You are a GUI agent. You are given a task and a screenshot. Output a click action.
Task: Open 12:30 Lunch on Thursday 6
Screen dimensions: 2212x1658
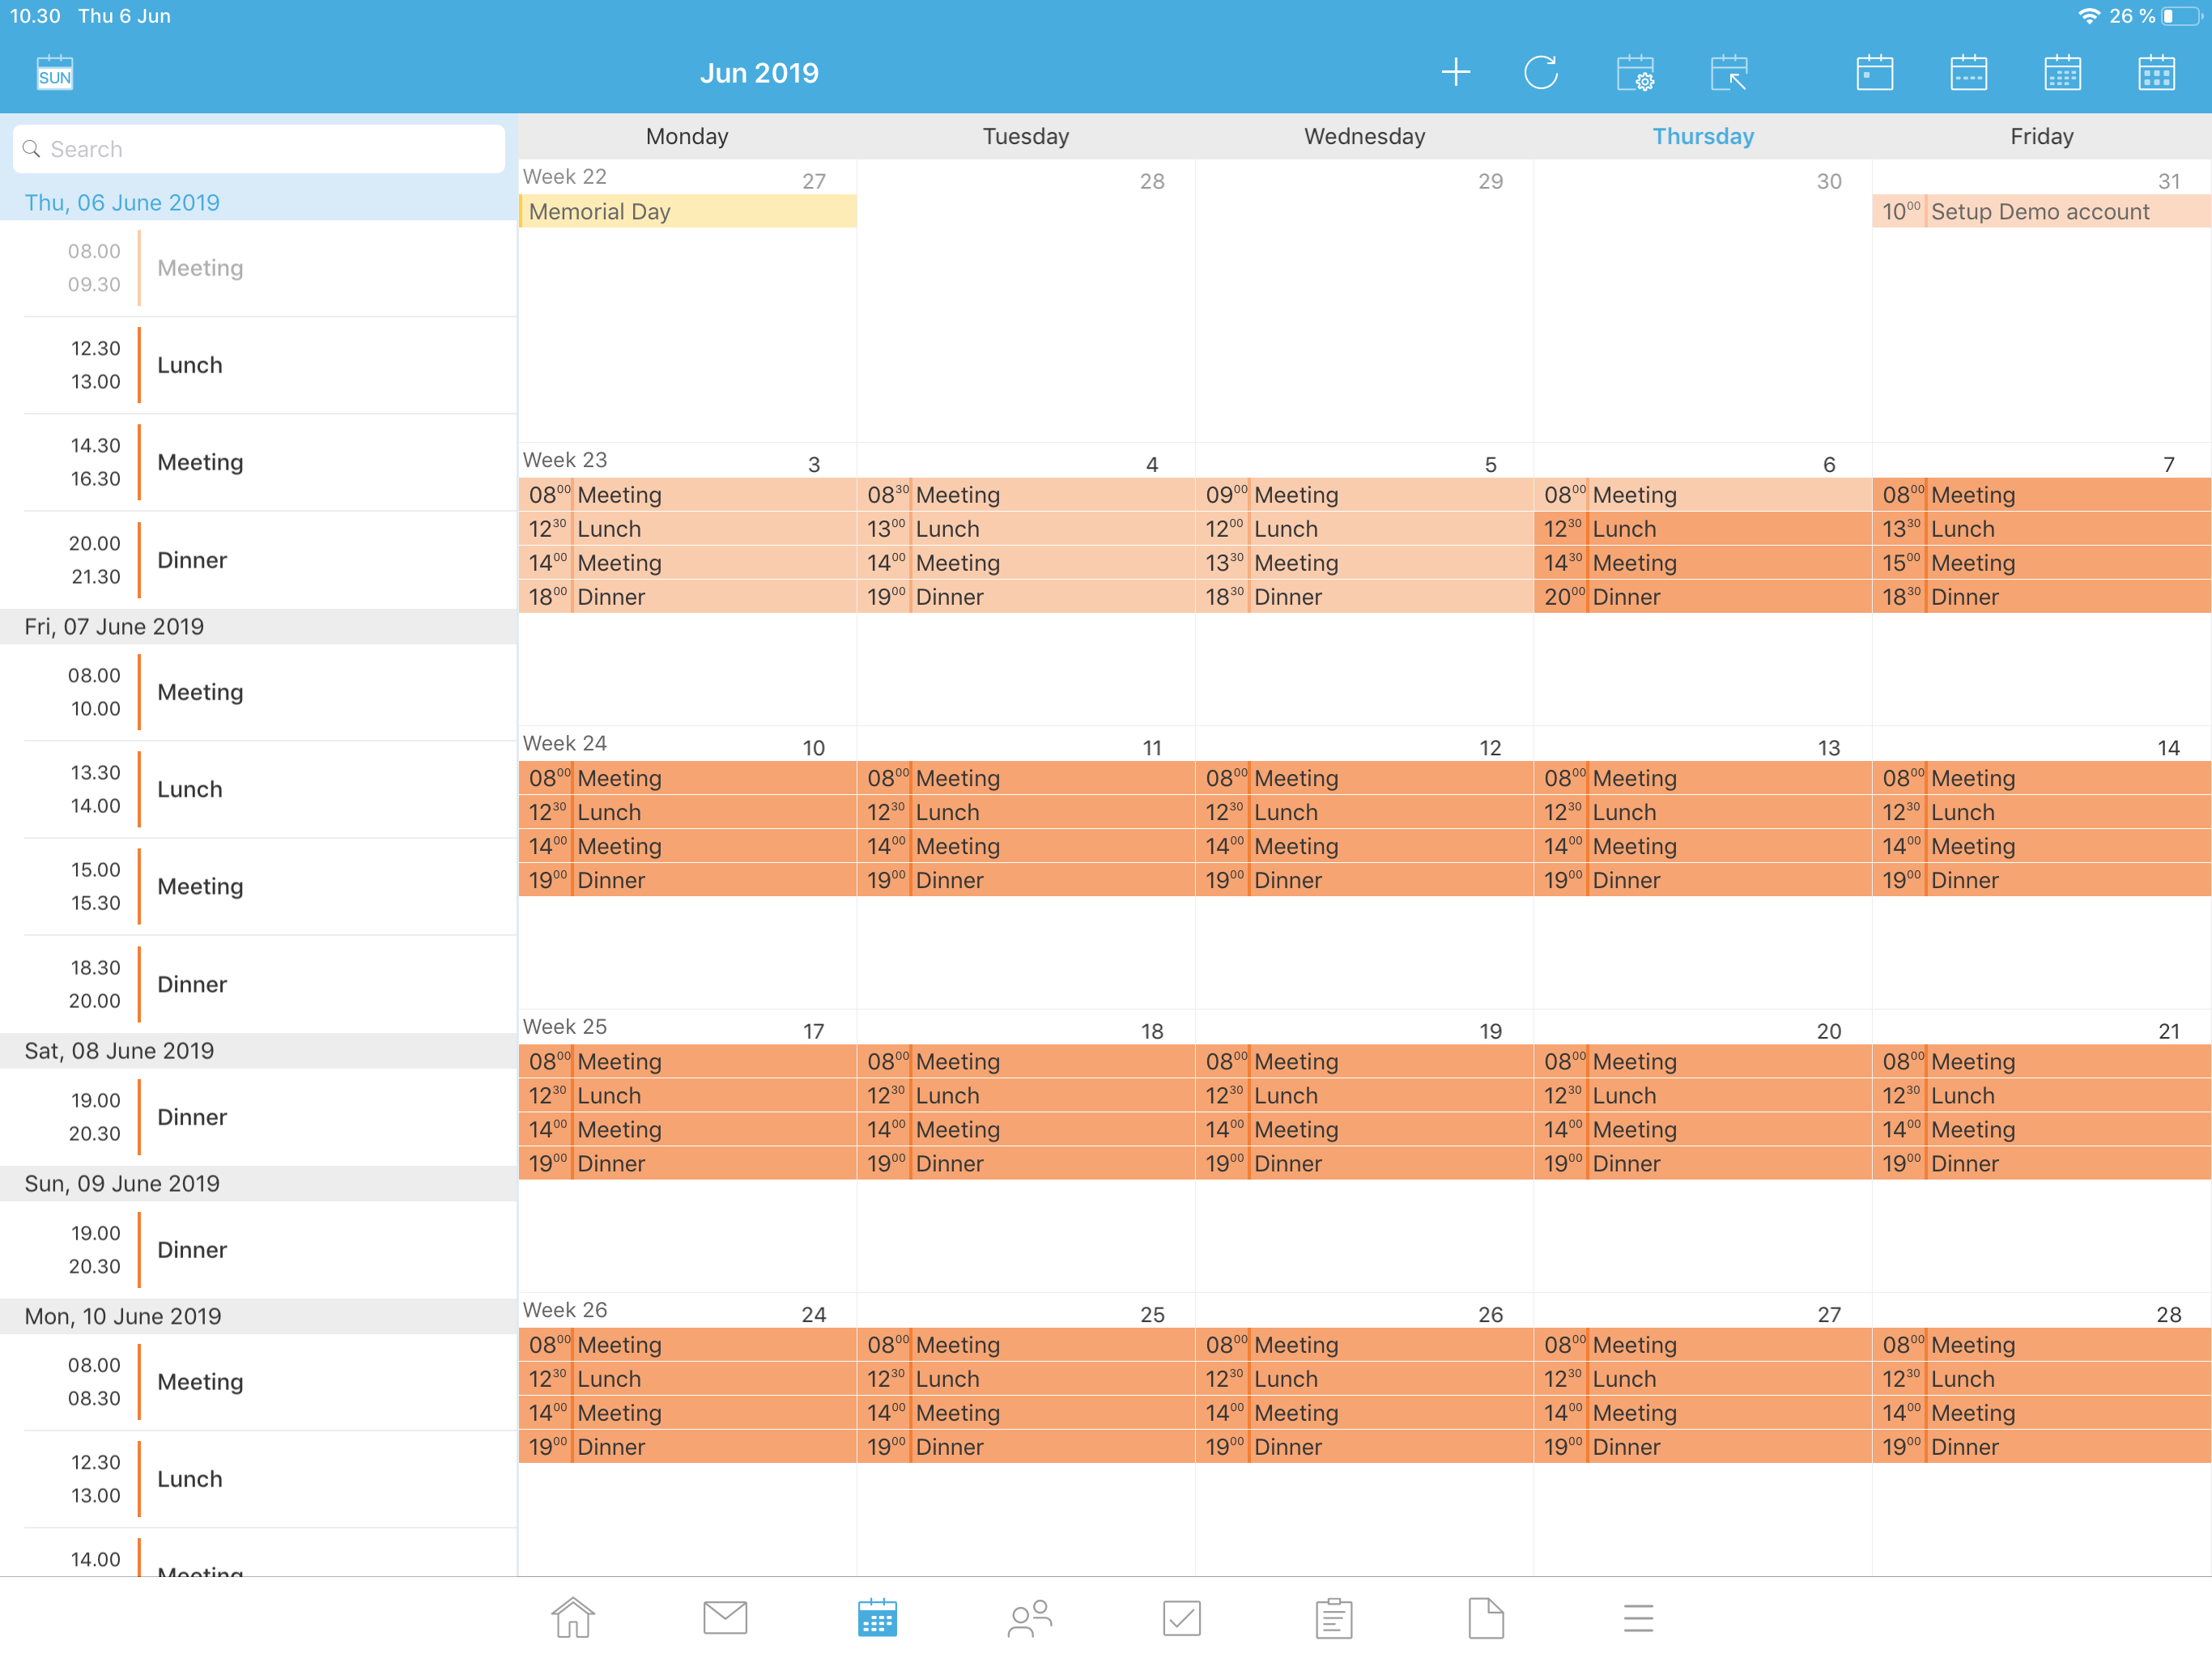(x=1703, y=529)
